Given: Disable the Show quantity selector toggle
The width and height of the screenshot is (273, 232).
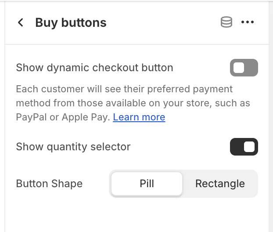Looking at the screenshot, I should (x=244, y=147).
